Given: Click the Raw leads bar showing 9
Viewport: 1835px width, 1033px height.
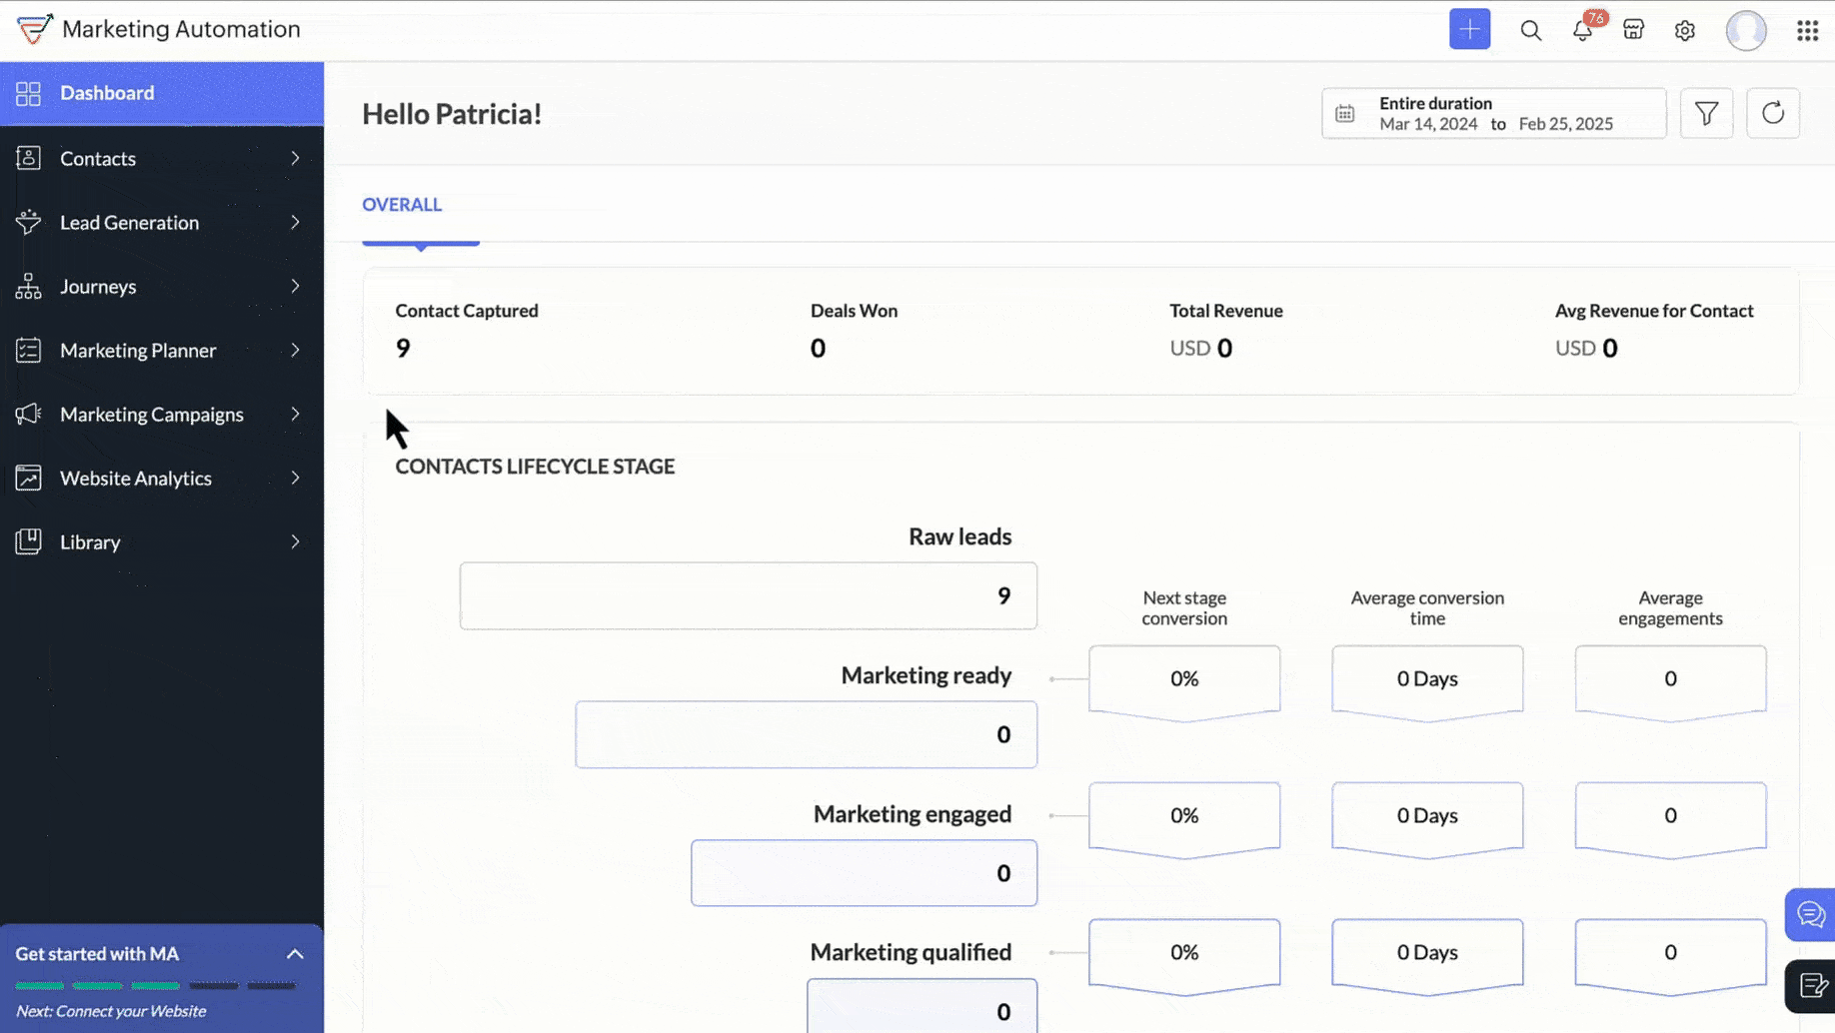Looking at the screenshot, I should (748, 595).
